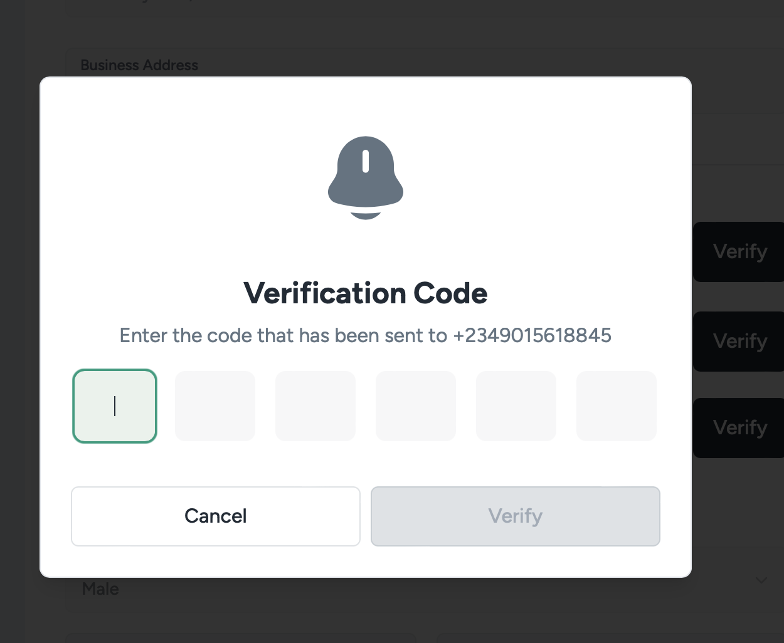Click the fourth code digit box
The height and width of the screenshot is (643, 784).
point(416,406)
